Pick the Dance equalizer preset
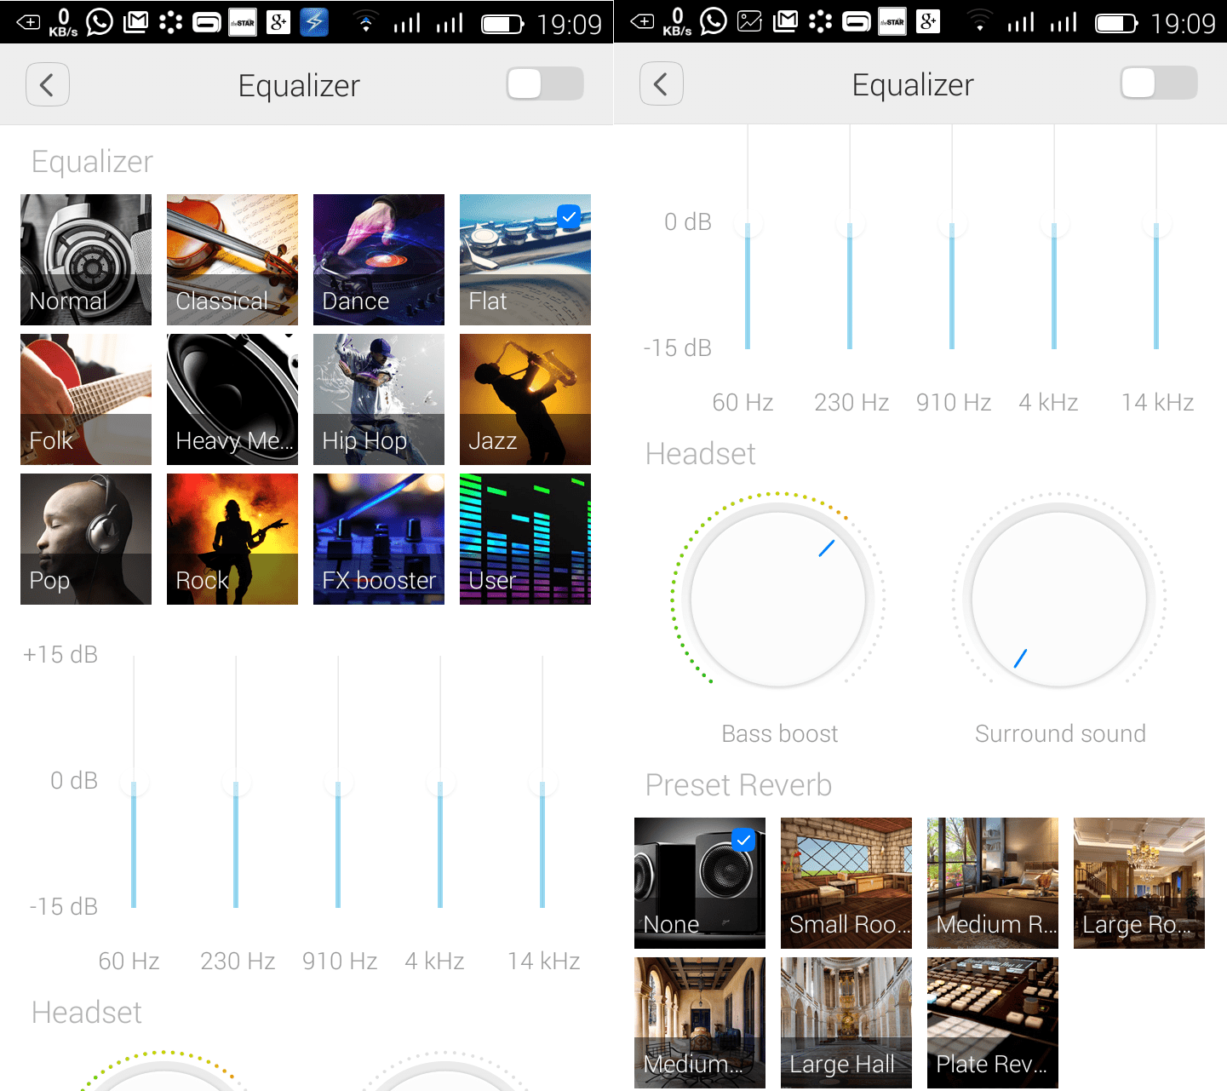Image resolution: width=1227 pixels, height=1091 pixels. [x=379, y=260]
